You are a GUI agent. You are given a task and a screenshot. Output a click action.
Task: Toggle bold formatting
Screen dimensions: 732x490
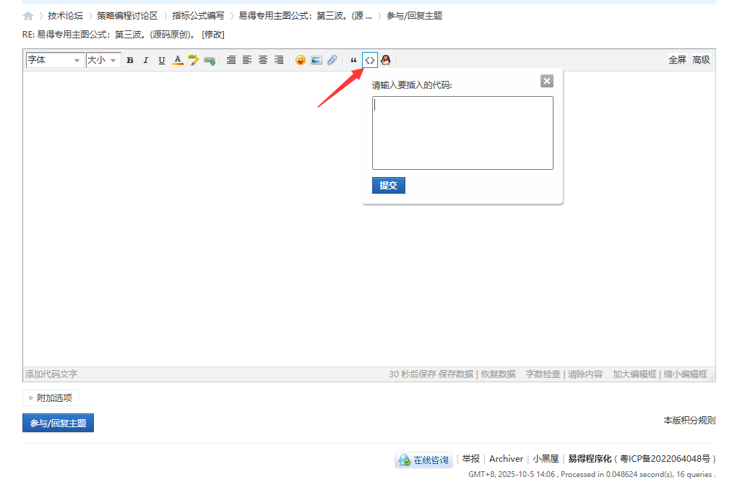click(129, 60)
